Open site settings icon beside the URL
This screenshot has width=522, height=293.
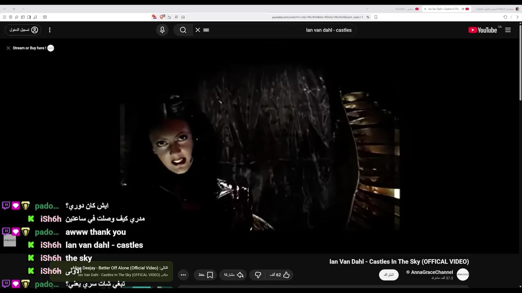point(368,17)
